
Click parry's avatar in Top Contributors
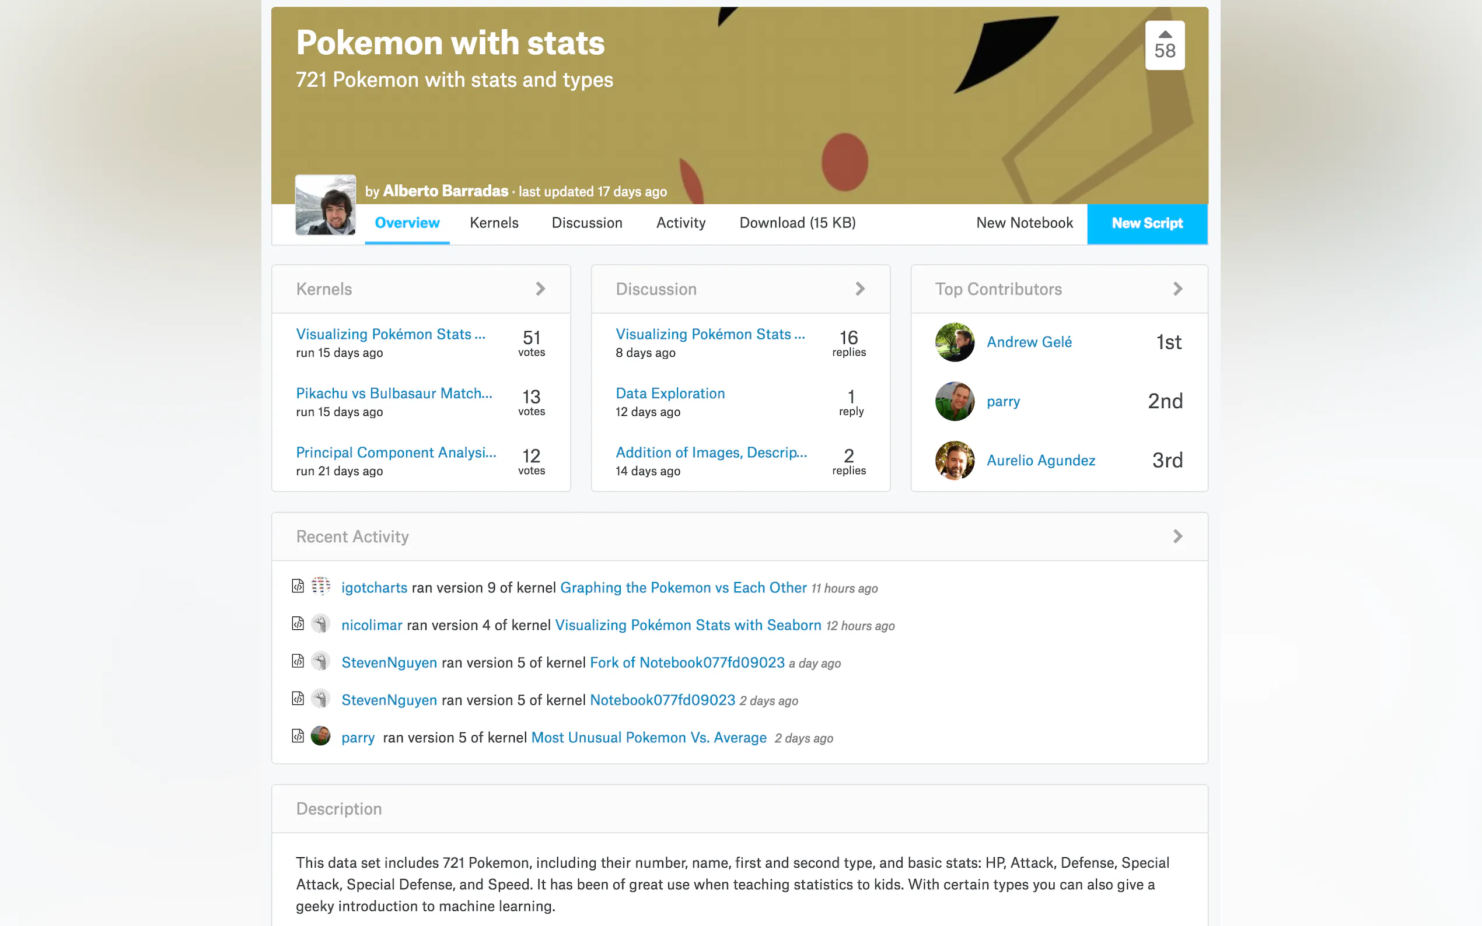click(x=954, y=401)
